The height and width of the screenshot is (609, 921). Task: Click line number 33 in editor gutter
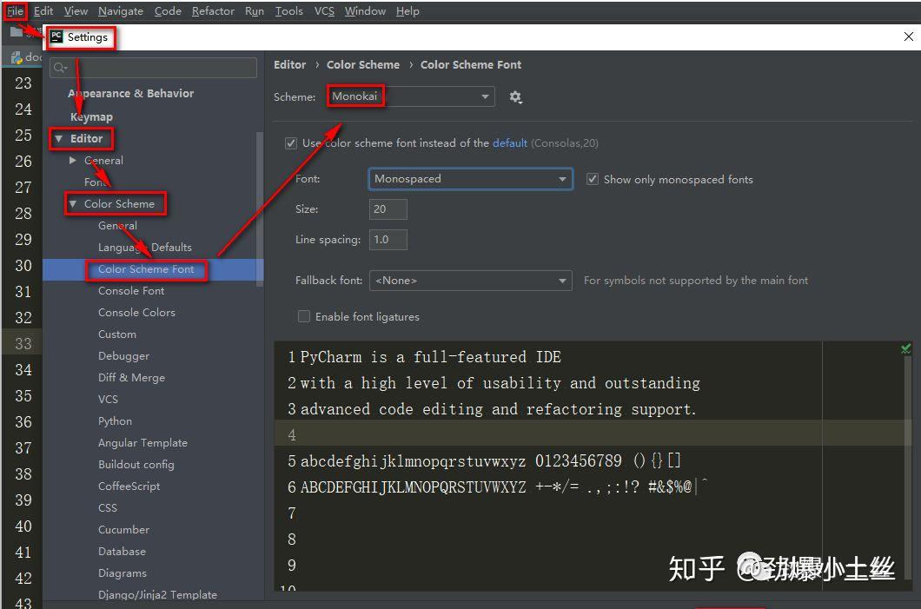click(23, 343)
